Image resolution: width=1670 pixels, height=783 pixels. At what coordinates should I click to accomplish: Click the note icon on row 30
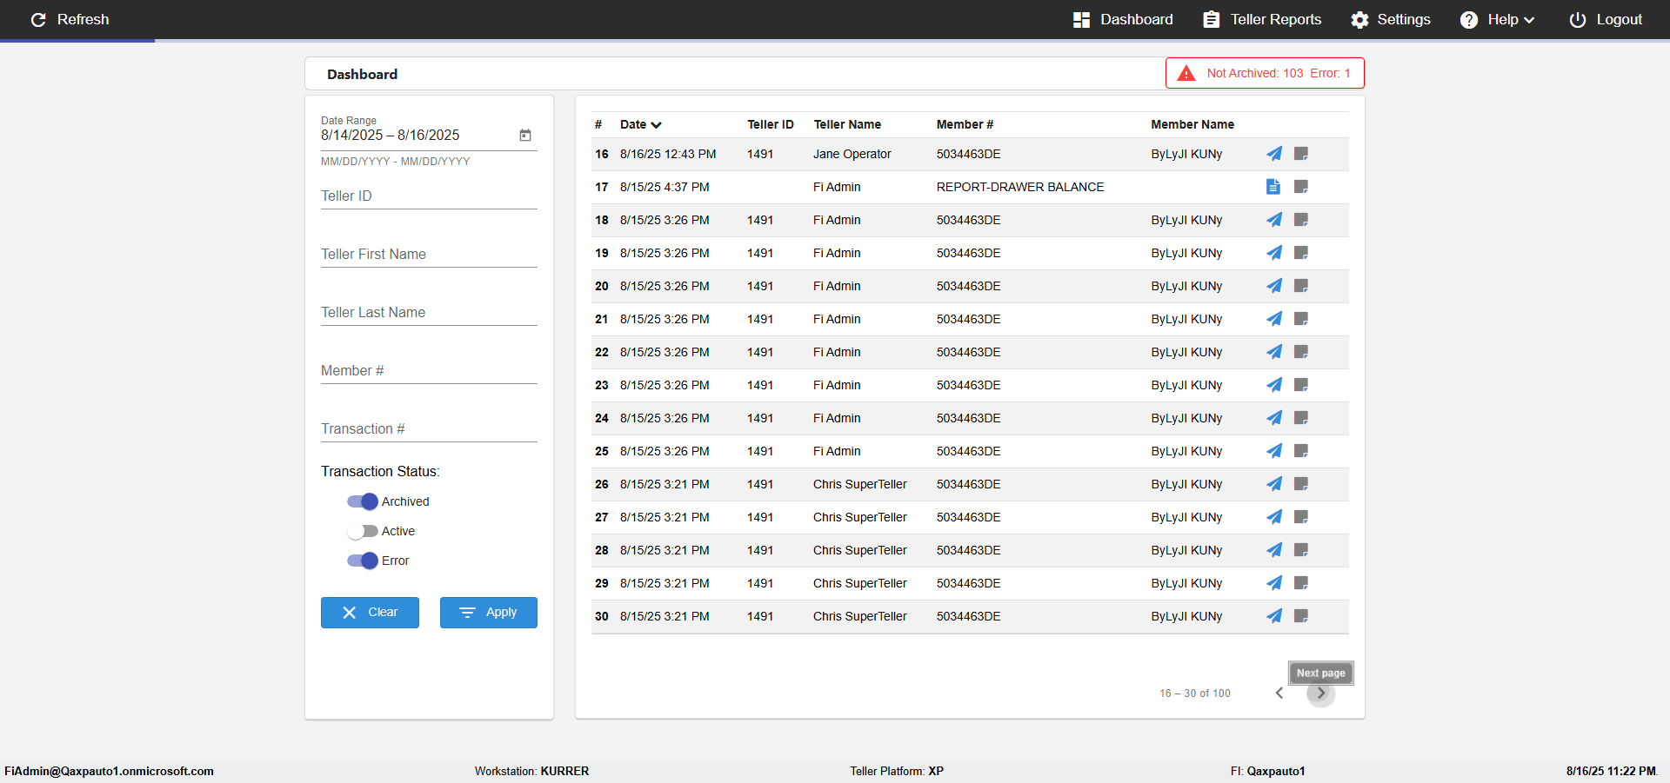click(1301, 616)
